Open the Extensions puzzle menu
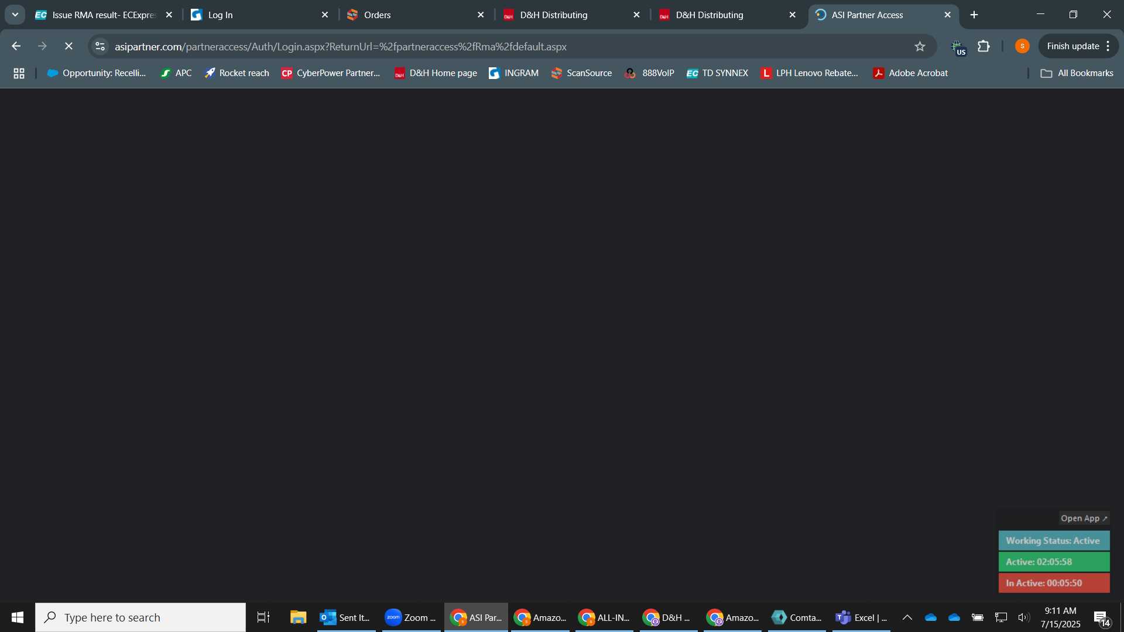 point(984,46)
